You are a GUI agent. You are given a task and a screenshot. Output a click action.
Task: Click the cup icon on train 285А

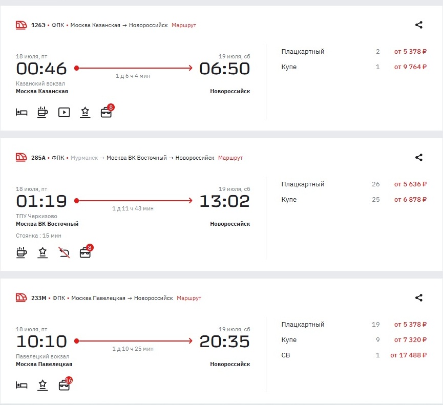click(x=22, y=252)
